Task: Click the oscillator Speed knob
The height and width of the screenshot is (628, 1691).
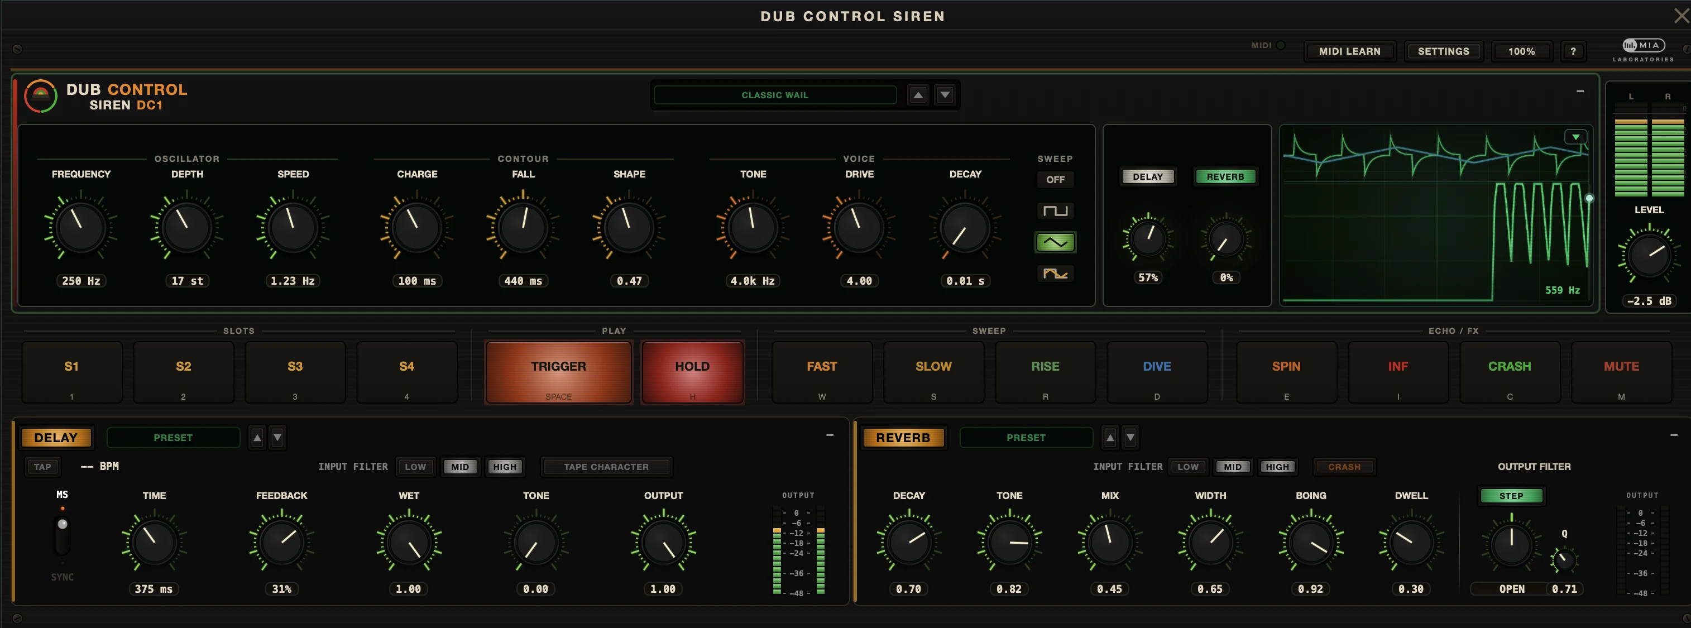Action: 293,227
